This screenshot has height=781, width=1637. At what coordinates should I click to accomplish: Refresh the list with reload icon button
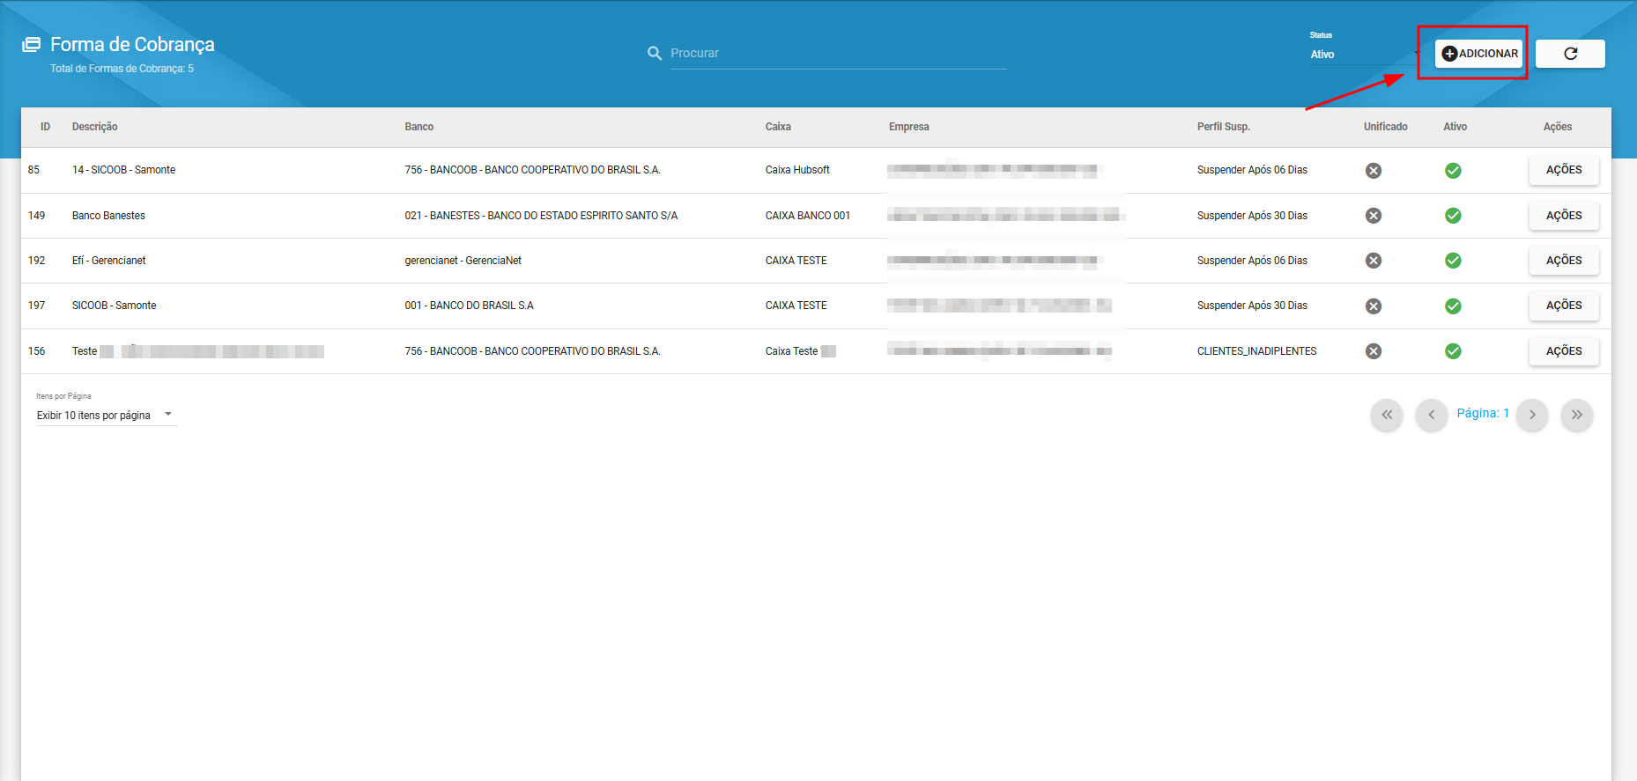[1570, 54]
